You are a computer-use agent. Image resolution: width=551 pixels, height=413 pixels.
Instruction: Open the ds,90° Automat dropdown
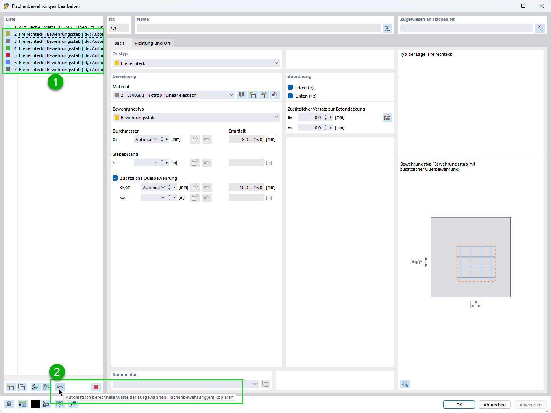(163, 187)
